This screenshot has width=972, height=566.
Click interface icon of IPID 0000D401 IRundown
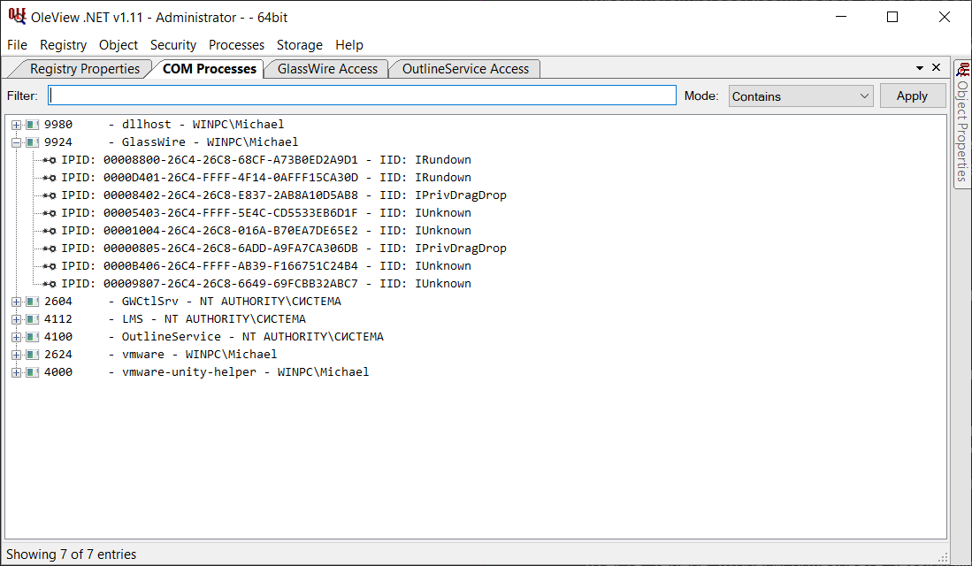[x=50, y=178]
